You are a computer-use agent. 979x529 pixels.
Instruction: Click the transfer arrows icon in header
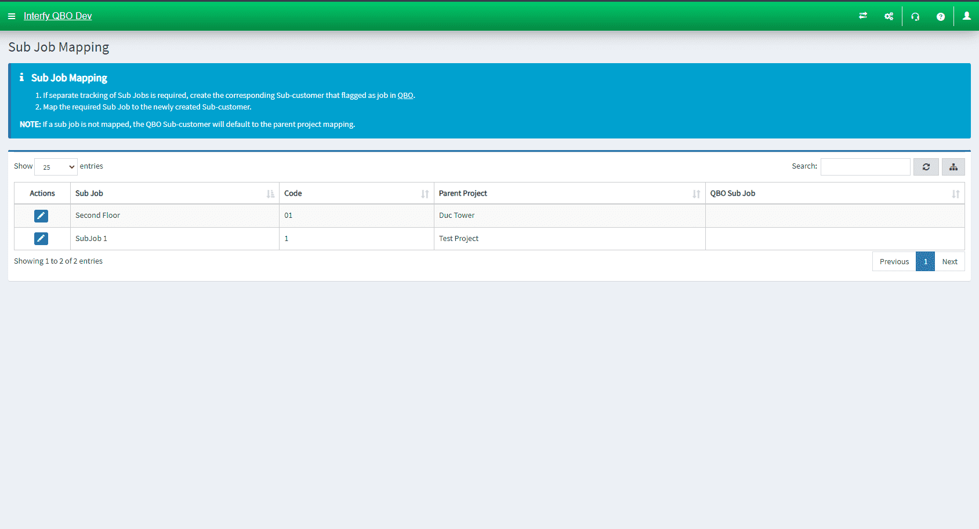coord(863,16)
